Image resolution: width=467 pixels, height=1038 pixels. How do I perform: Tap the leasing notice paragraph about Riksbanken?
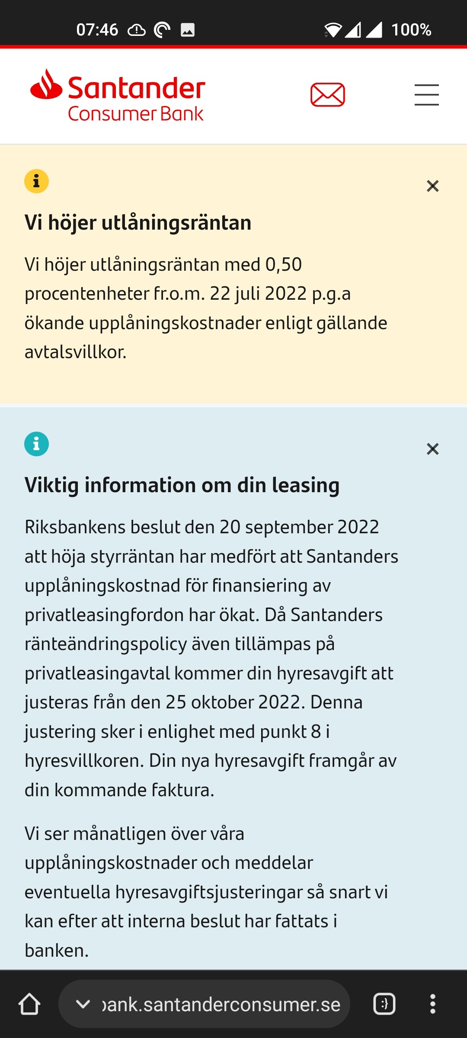(211, 658)
